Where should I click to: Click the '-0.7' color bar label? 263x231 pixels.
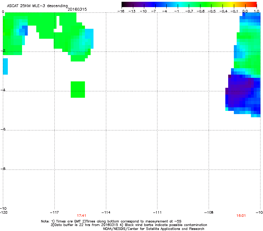pos(189,11)
